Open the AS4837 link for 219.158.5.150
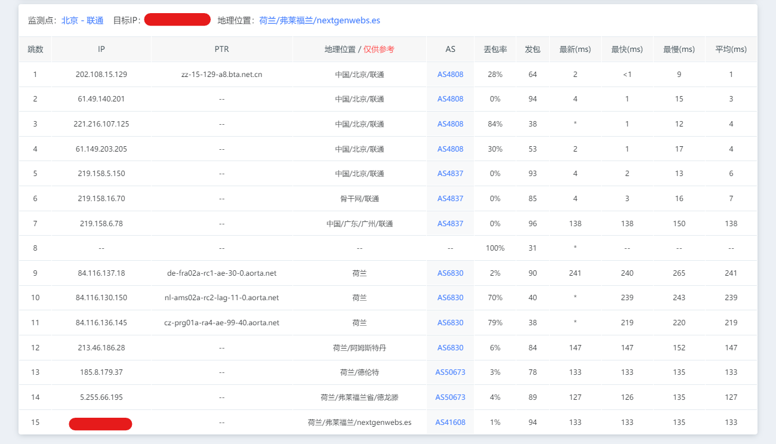 point(450,174)
